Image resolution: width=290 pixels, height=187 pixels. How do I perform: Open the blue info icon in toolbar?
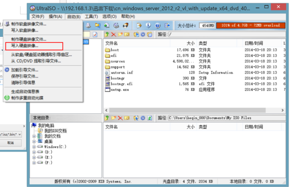coord(148,25)
